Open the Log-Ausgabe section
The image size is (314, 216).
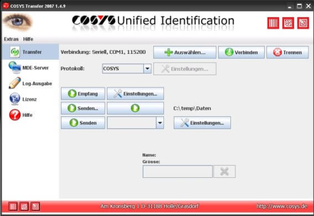(x=30, y=84)
